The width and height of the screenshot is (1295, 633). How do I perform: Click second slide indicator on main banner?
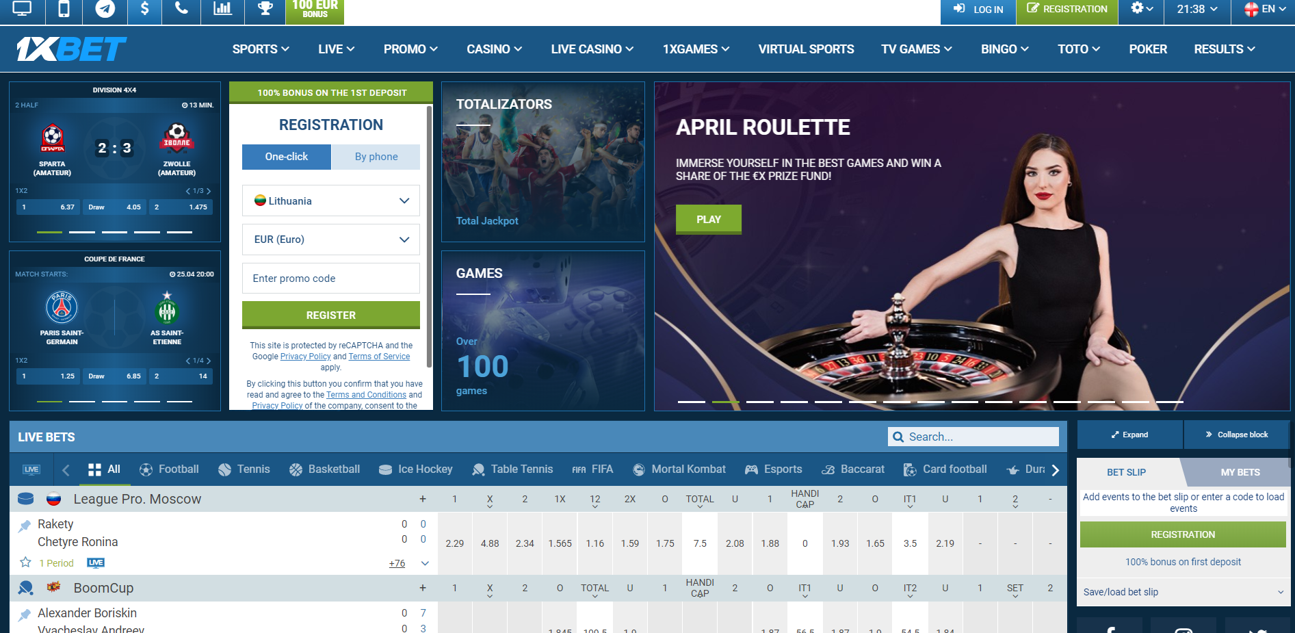[x=726, y=402]
